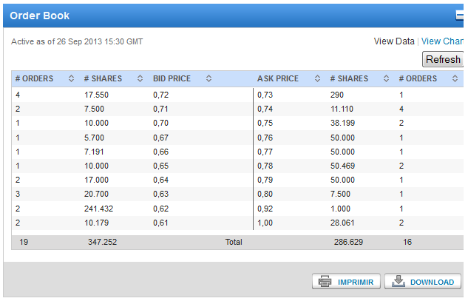Select bid price 0,61 cell

160,223
